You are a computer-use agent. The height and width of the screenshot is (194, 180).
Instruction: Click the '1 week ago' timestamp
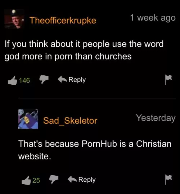[153, 18]
